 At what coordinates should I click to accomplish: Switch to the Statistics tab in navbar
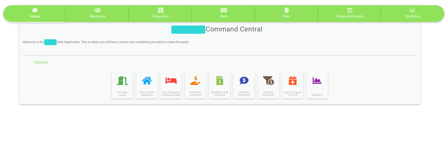tap(412, 13)
